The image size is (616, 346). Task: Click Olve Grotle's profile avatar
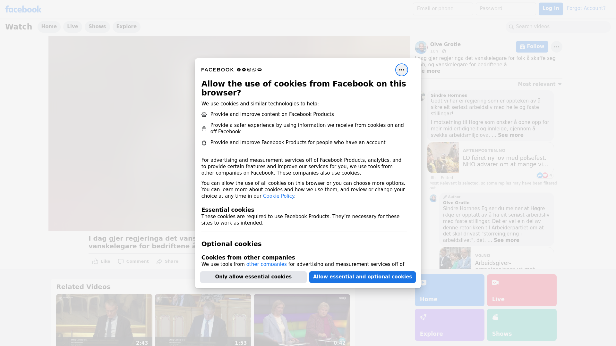coord(421,47)
